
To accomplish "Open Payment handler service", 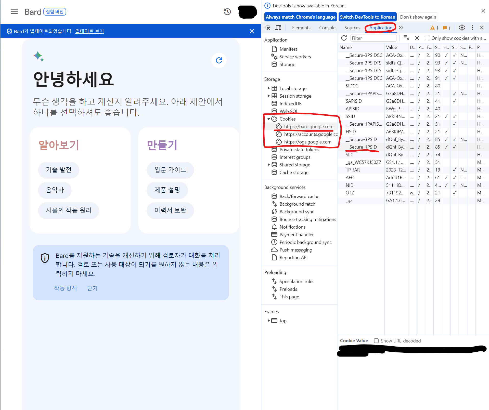I will tap(296, 234).
